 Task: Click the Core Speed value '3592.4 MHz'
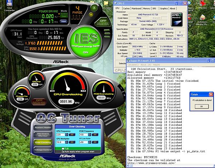(137, 47)
